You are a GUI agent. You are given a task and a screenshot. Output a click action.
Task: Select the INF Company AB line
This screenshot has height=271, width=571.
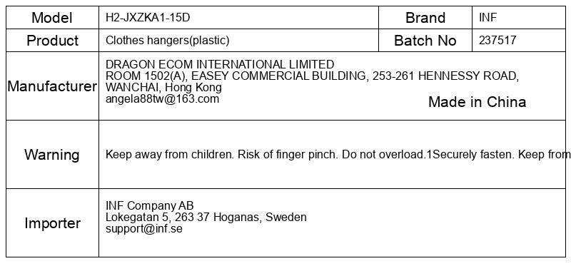pos(150,205)
